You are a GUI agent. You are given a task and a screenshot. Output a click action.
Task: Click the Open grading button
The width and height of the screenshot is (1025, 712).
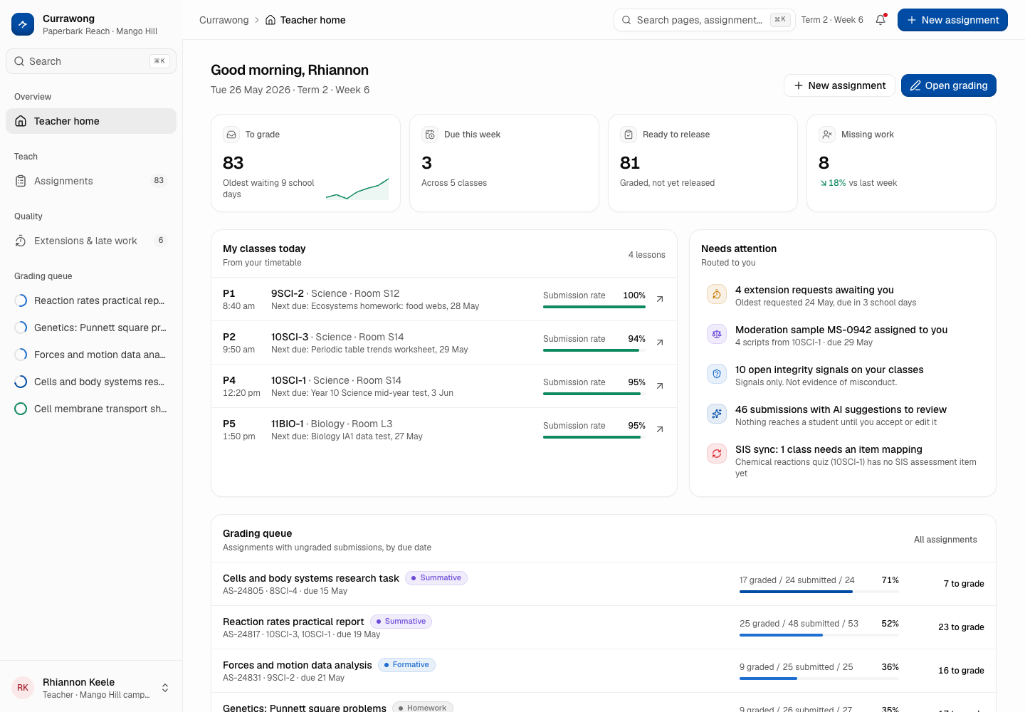(x=949, y=85)
